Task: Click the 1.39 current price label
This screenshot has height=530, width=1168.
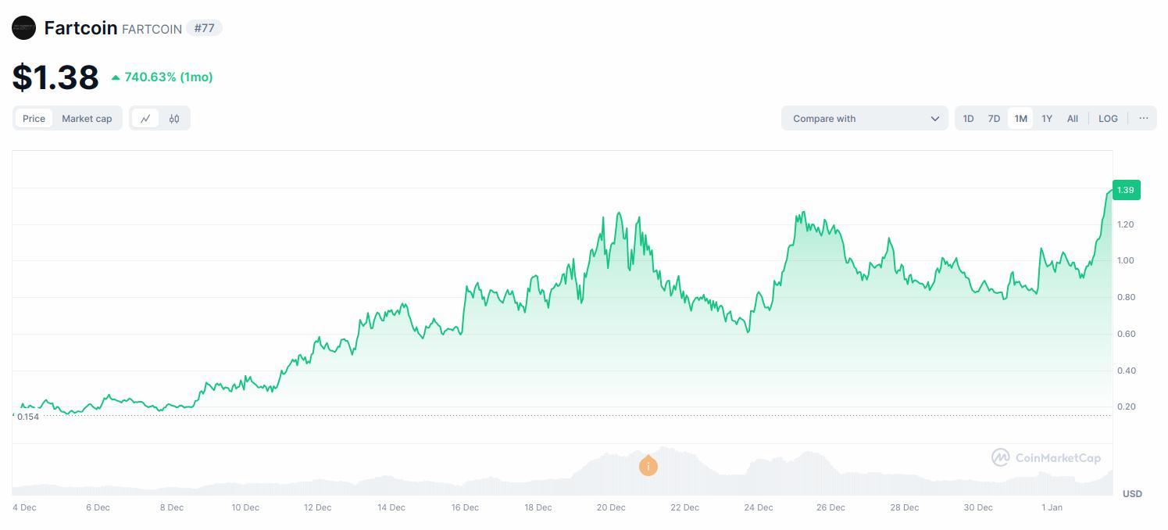Action: tap(1124, 190)
